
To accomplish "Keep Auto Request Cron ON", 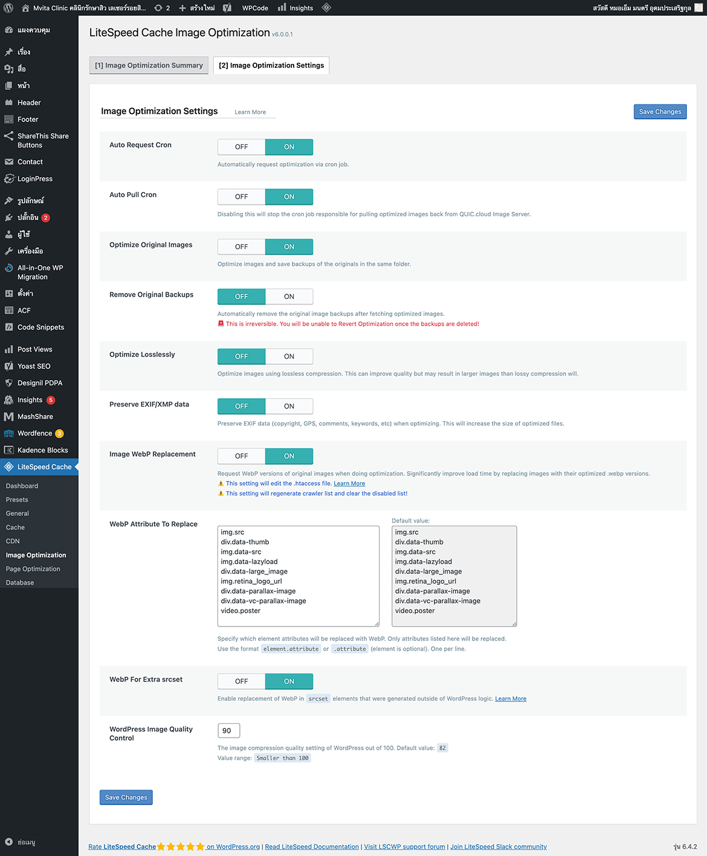I will (289, 147).
